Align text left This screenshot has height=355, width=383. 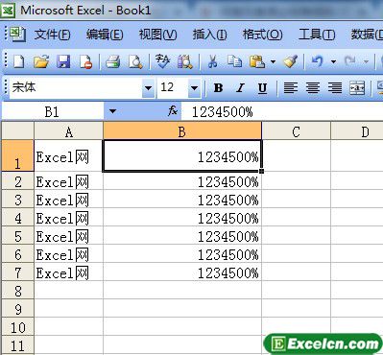(x=291, y=87)
